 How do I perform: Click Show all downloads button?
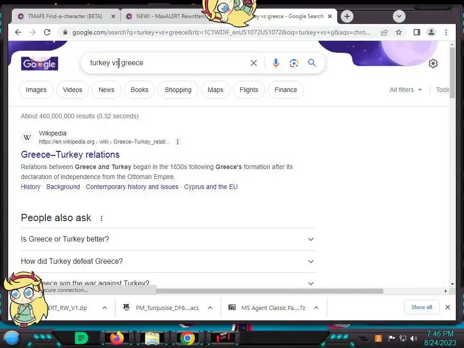421,307
